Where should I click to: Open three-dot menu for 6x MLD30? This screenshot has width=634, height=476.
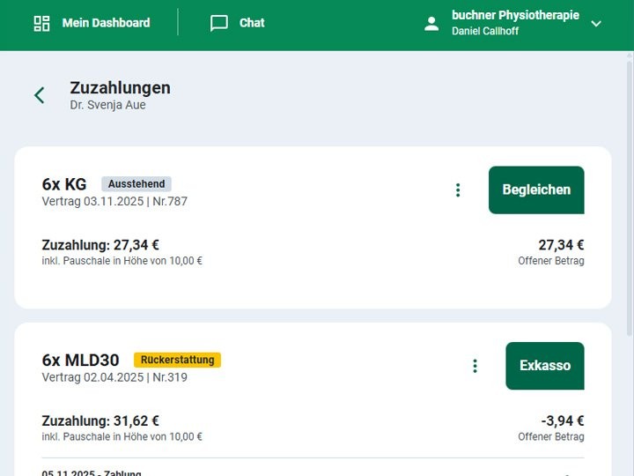point(475,366)
